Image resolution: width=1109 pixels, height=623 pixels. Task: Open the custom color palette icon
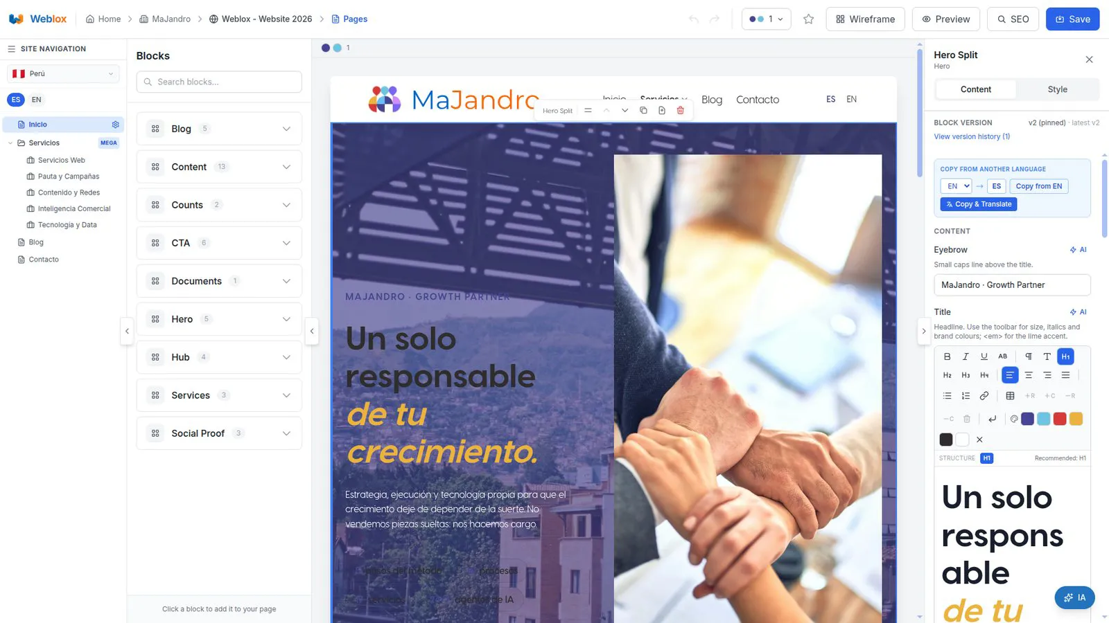coord(1014,419)
